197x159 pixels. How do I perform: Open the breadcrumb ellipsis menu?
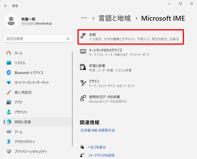pyautogui.click(x=84, y=18)
